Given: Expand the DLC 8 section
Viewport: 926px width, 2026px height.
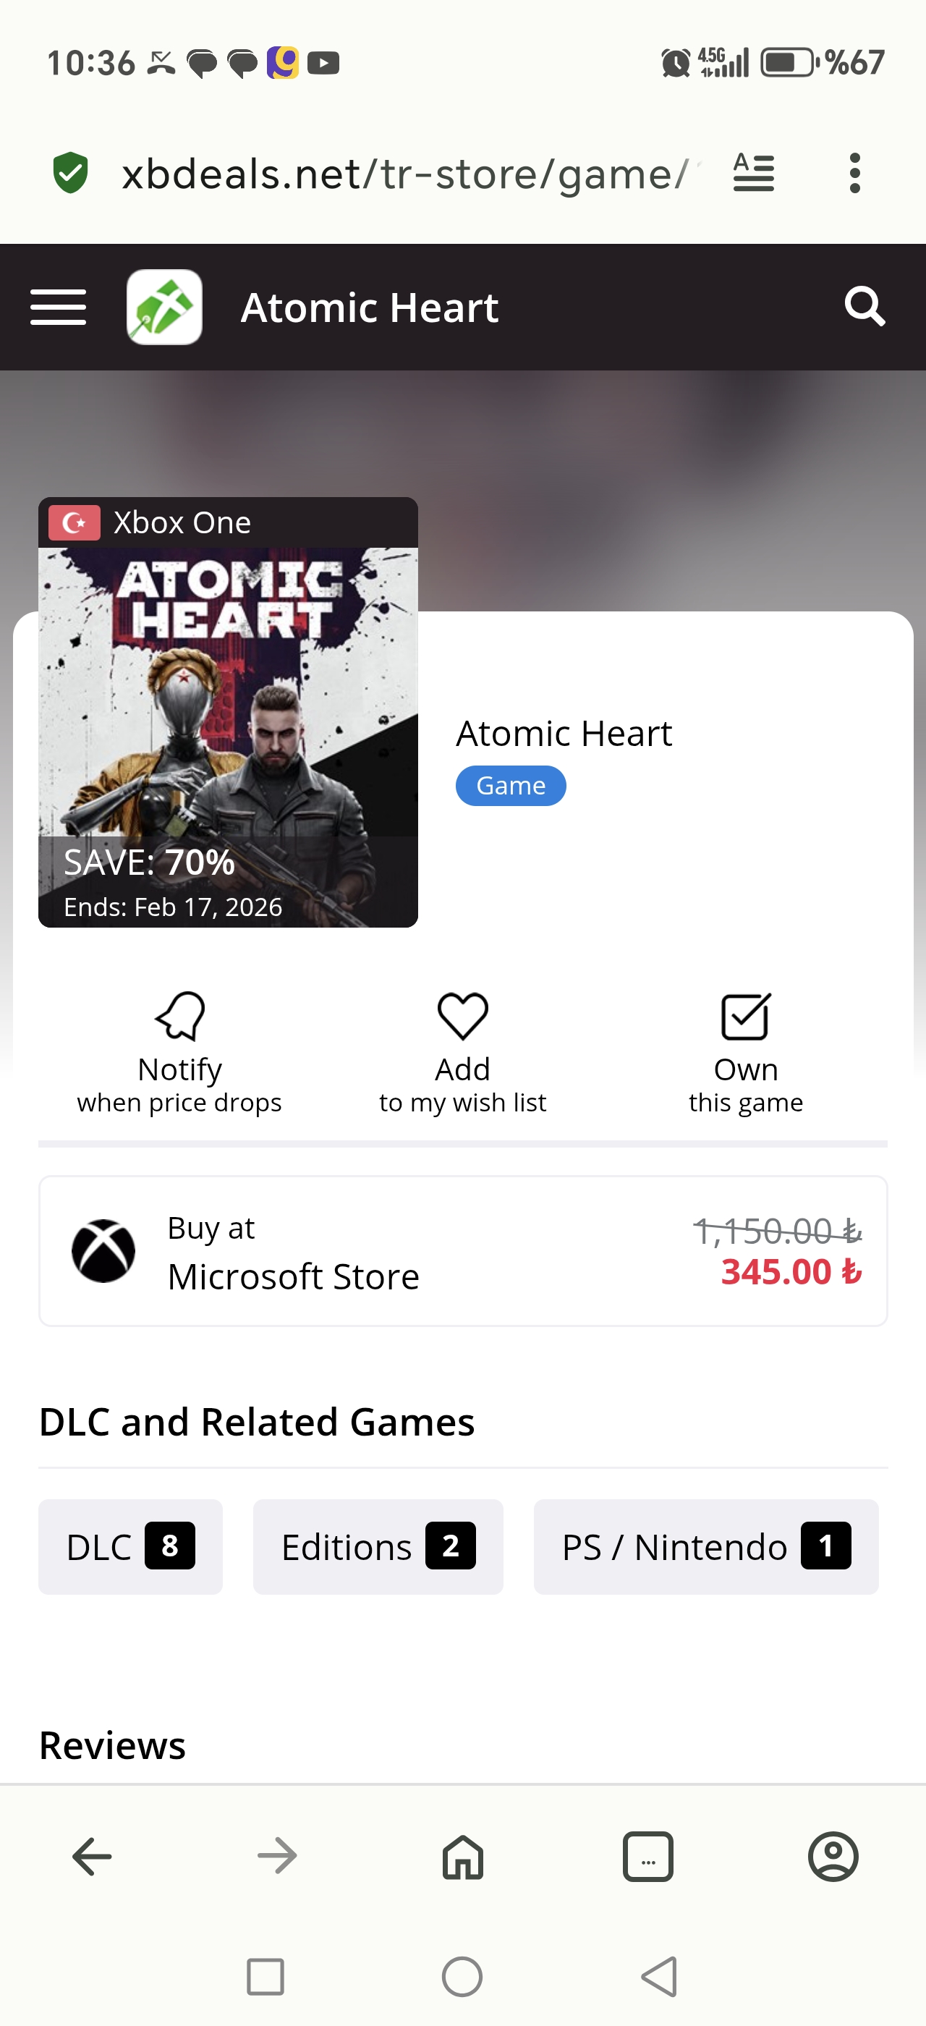Looking at the screenshot, I should pos(130,1546).
